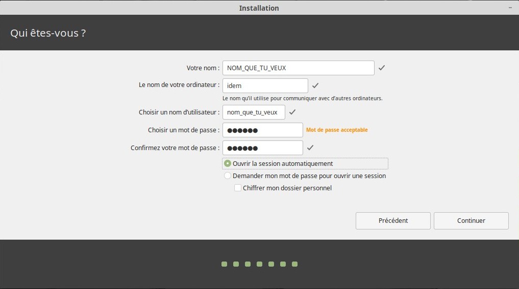Focus the 'Votre nom' text field

click(x=299, y=68)
